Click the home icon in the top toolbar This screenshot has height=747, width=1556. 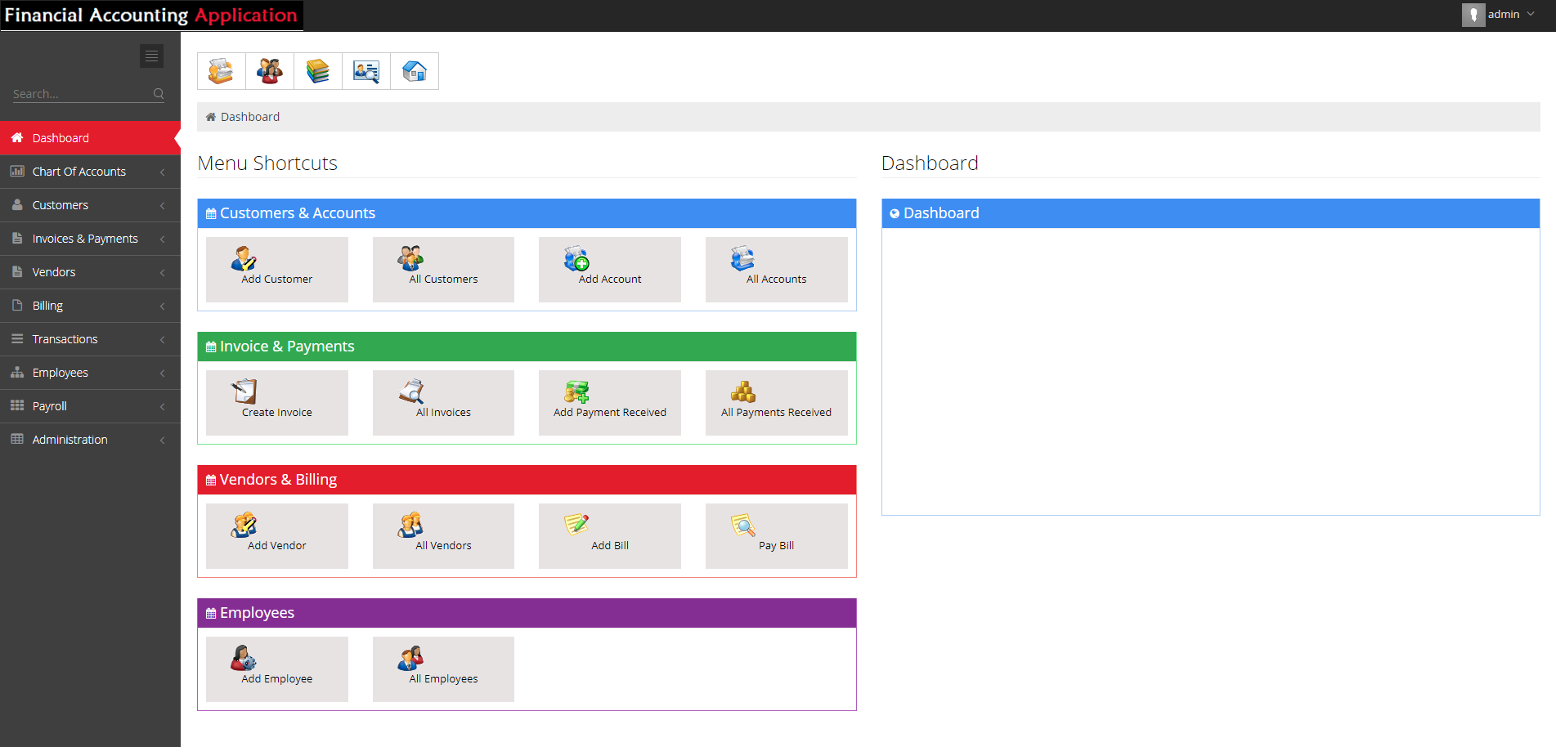pyautogui.click(x=414, y=71)
